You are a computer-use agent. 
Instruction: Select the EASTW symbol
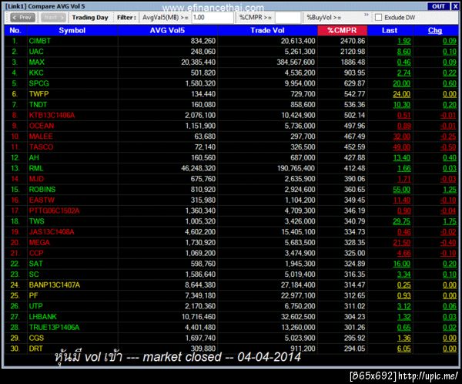pos(42,200)
